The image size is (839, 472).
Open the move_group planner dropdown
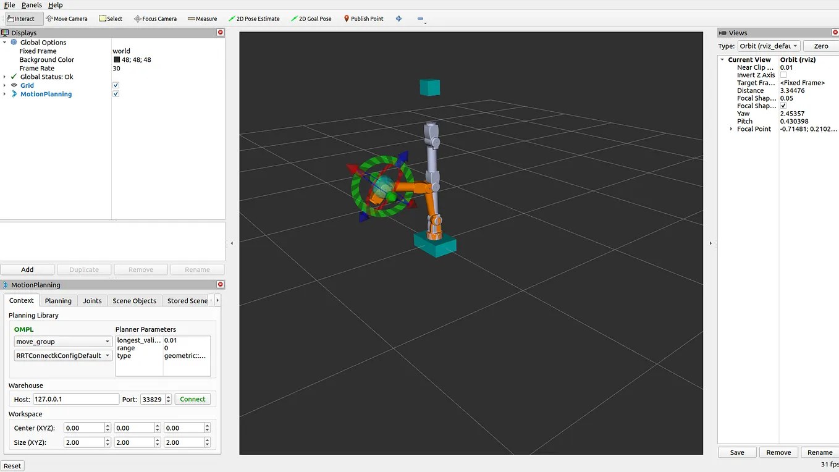pyautogui.click(x=63, y=342)
